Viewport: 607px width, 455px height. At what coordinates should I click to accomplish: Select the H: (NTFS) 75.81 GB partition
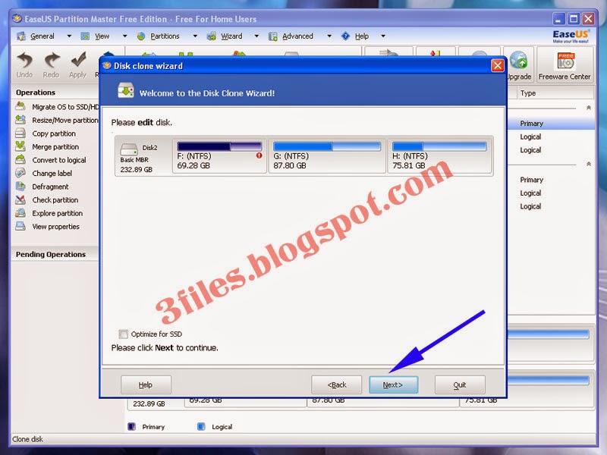439,155
